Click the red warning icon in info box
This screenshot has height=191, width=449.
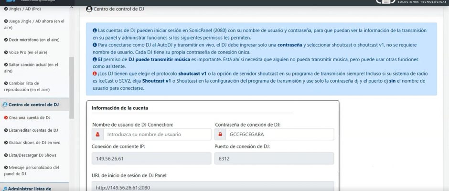click(x=95, y=74)
